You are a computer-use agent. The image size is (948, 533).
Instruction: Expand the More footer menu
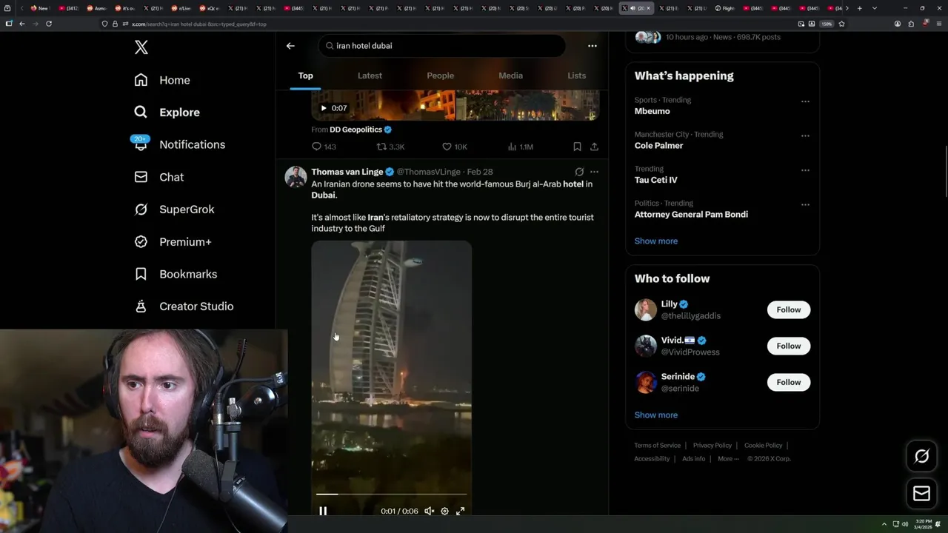tap(728, 459)
